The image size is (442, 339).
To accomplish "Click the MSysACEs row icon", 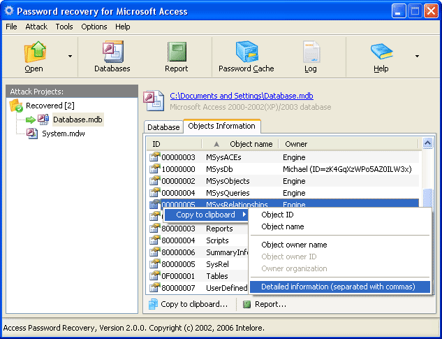I will pyautogui.click(x=154, y=157).
